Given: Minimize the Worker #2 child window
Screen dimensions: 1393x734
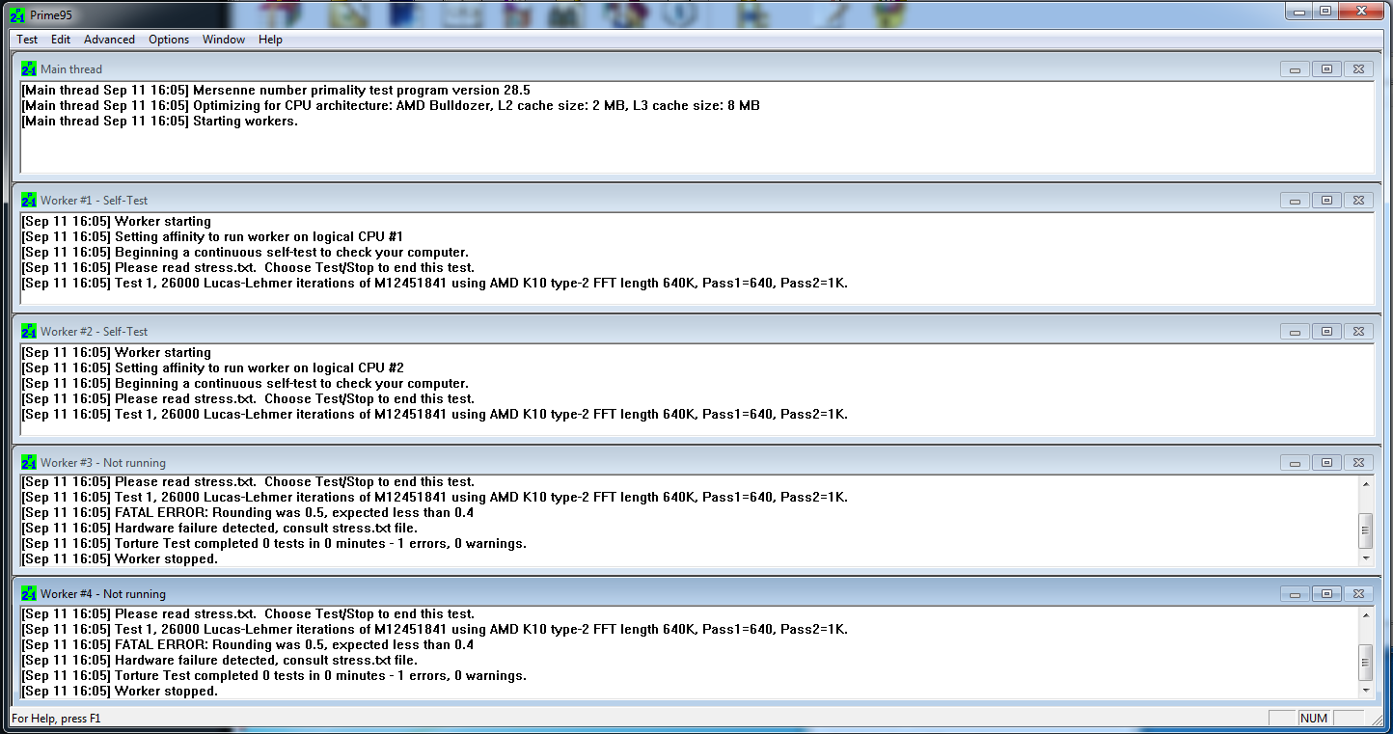Looking at the screenshot, I should pyautogui.click(x=1295, y=332).
